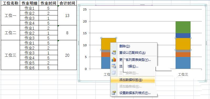Click the right-edge resize handle of the chart
The image size is (210, 99).
click(206, 43)
